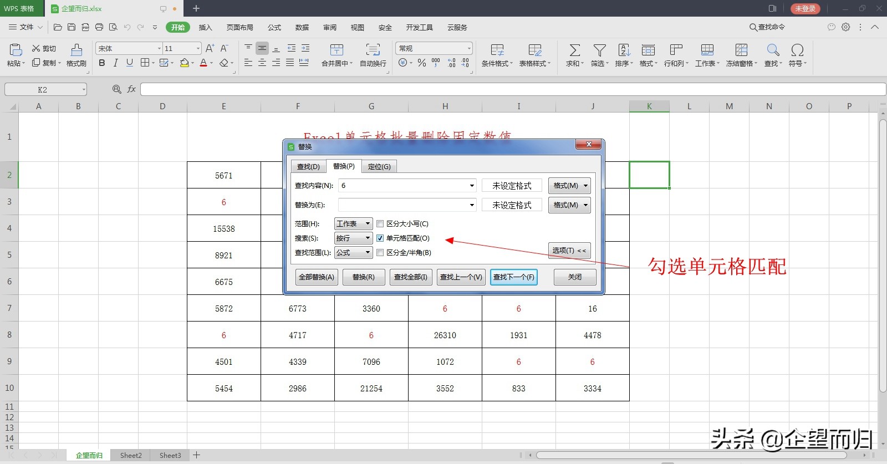This screenshot has height=464, width=887.
Task: Click the not-logged-in (未登录) button
Action: click(x=806, y=8)
